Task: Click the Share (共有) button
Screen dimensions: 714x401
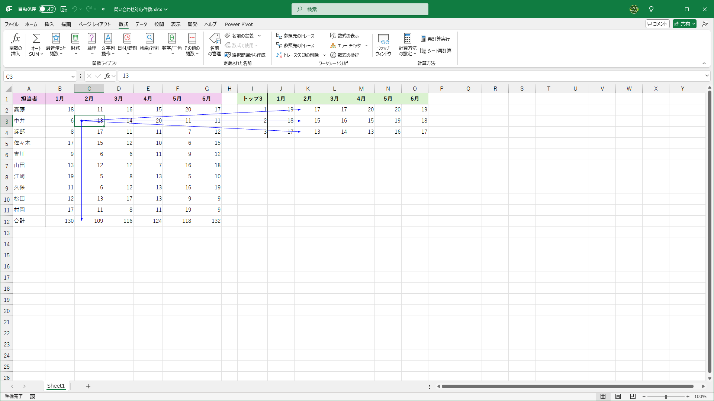Action: point(683,24)
